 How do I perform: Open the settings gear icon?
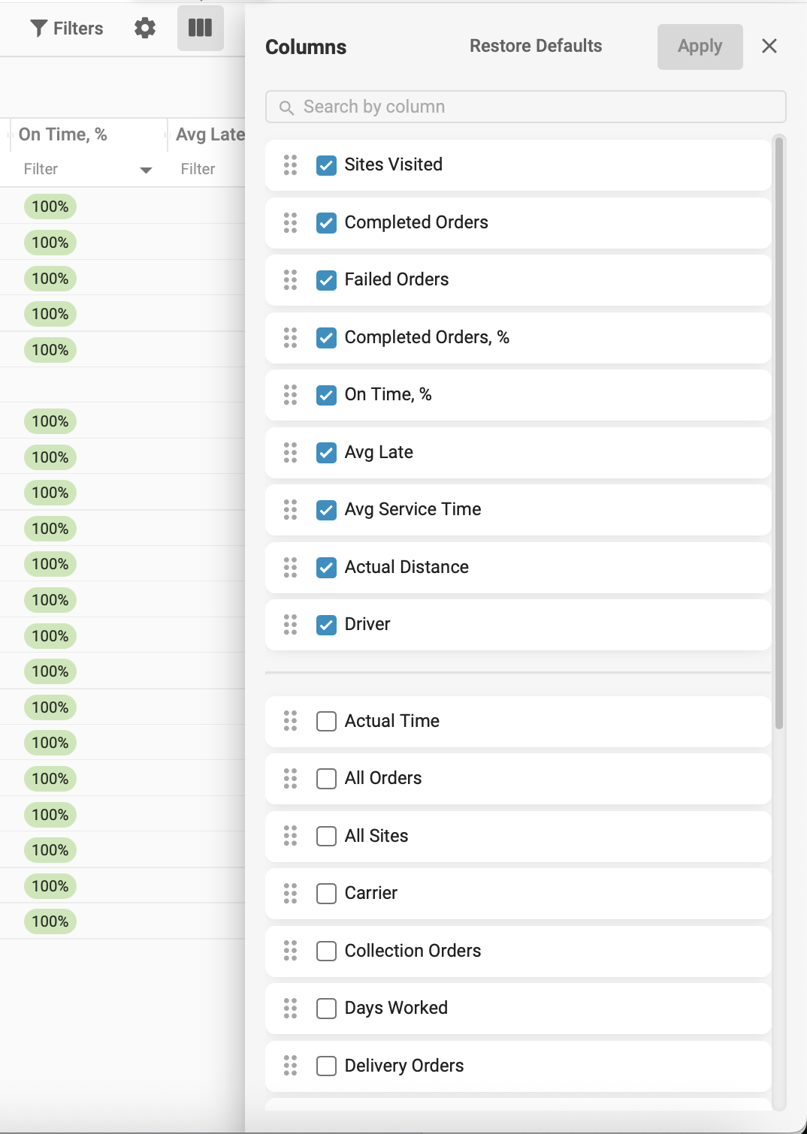pos(145,29)
